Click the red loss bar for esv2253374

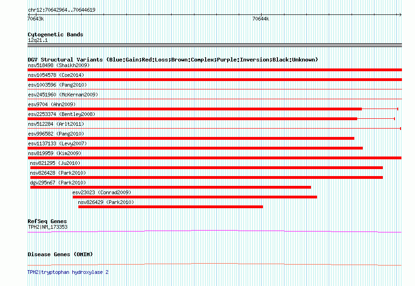pos(193,119)
